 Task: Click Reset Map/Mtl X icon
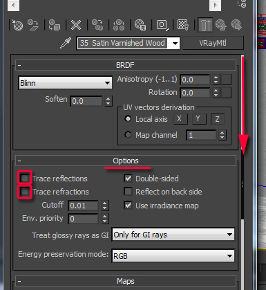(76, 25)
